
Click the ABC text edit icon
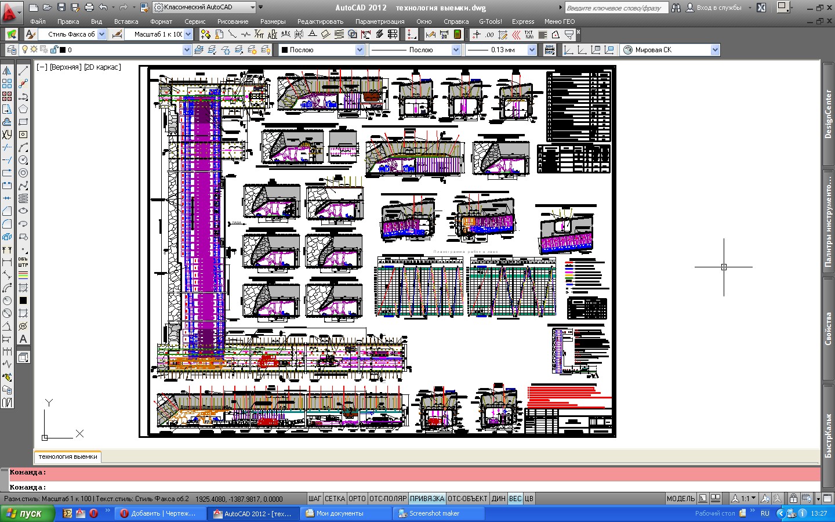(272, 34)
